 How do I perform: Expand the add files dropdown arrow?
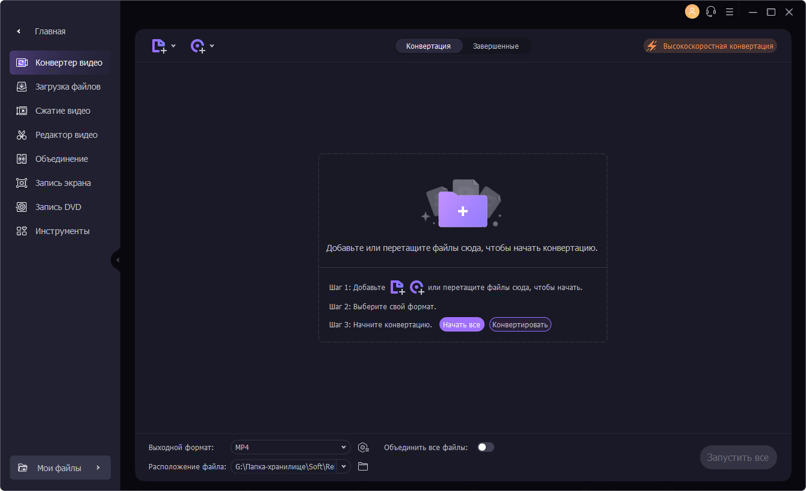point(173,46)
